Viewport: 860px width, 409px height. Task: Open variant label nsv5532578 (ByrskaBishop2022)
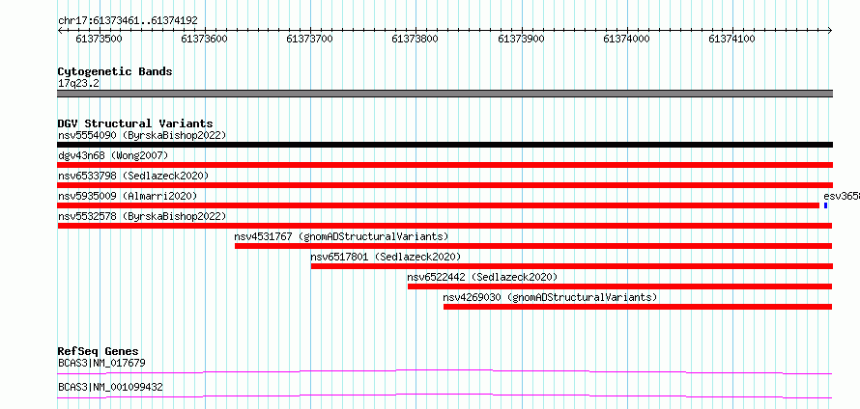click(x=142, y=216)
